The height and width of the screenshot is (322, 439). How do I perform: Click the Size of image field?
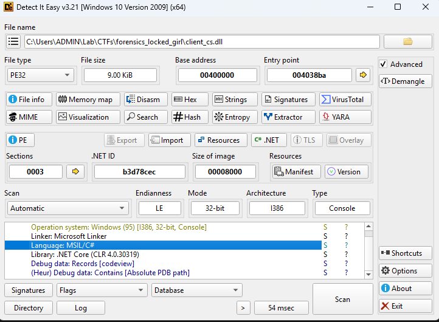click(225, 171)
